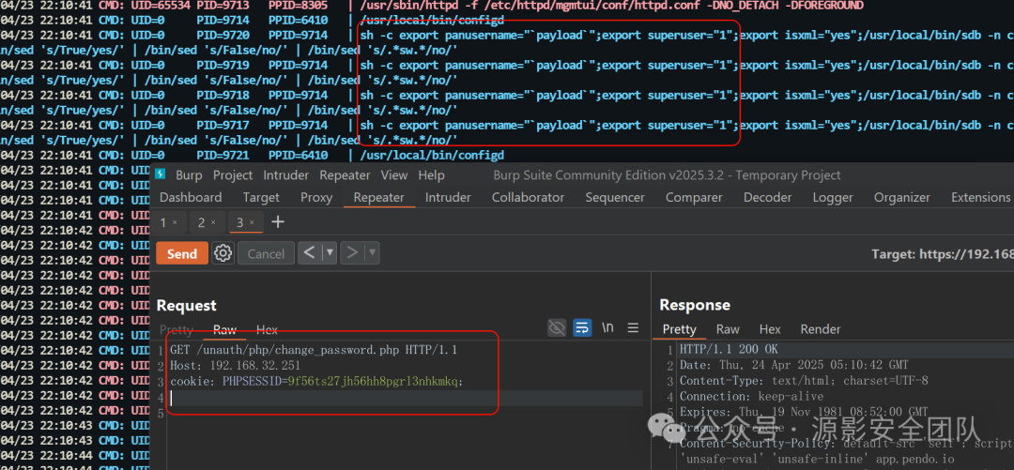This screenshot has width=1014, height=470.
Task: Switch to the Organizer tab
Action: [x=902, y=197]
